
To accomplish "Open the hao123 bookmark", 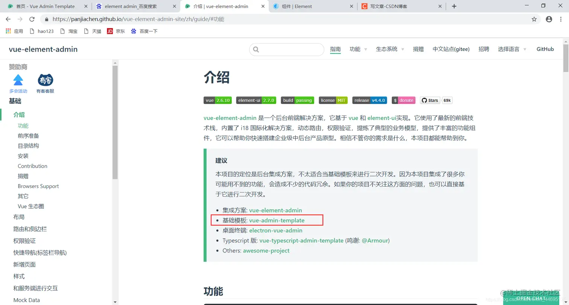I will (x=41, y=31).
